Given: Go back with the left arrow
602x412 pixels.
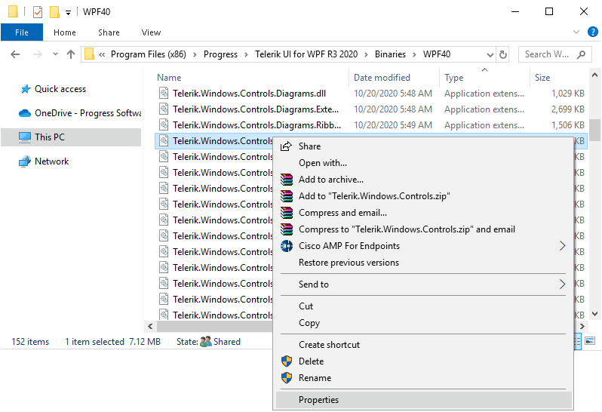Looking at the screenshot, I should [15, 54].
